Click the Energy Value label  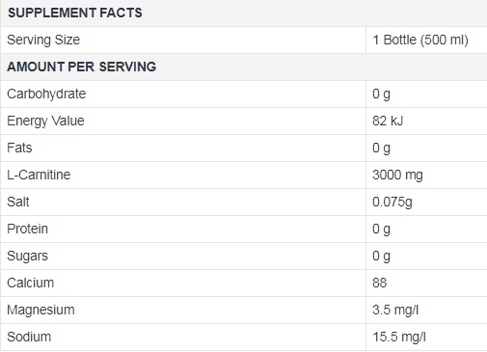tap(45, 121)
